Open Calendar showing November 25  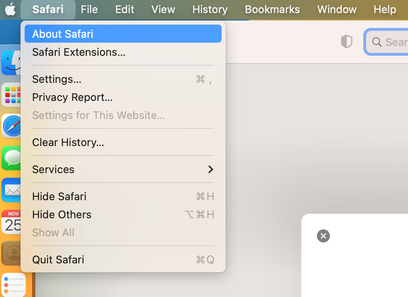click(x=12, y=222)
